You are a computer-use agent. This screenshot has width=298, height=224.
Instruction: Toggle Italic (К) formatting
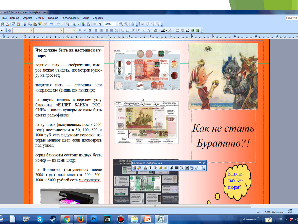click(x=85, y=30)
